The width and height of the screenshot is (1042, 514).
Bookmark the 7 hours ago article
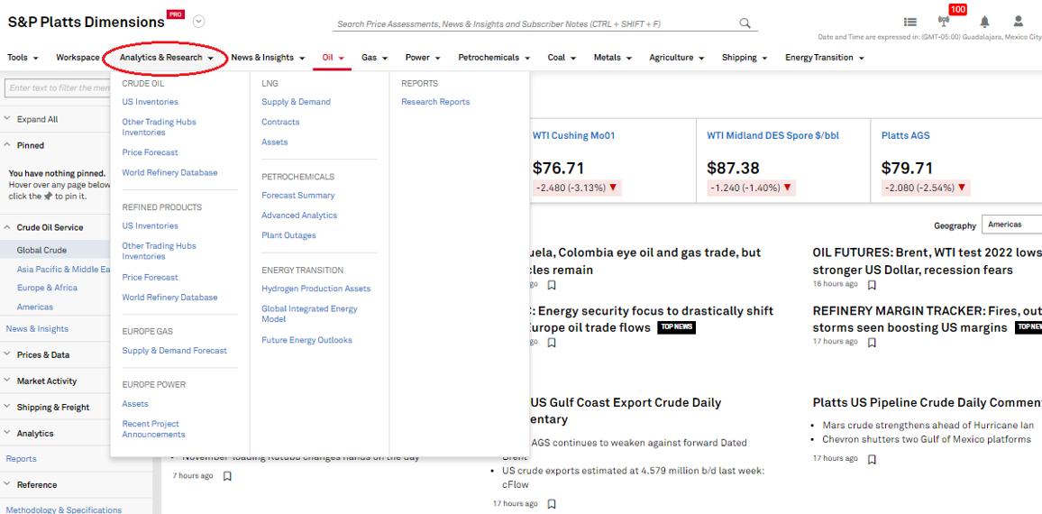pyautogui.click(x=227, y=476)
